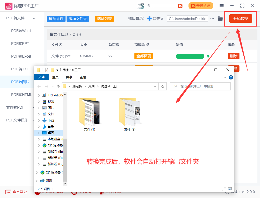This screenshot has height=198, width=260.
Task: Click the VIP badge icon in title bar
Action: point(180,6)
